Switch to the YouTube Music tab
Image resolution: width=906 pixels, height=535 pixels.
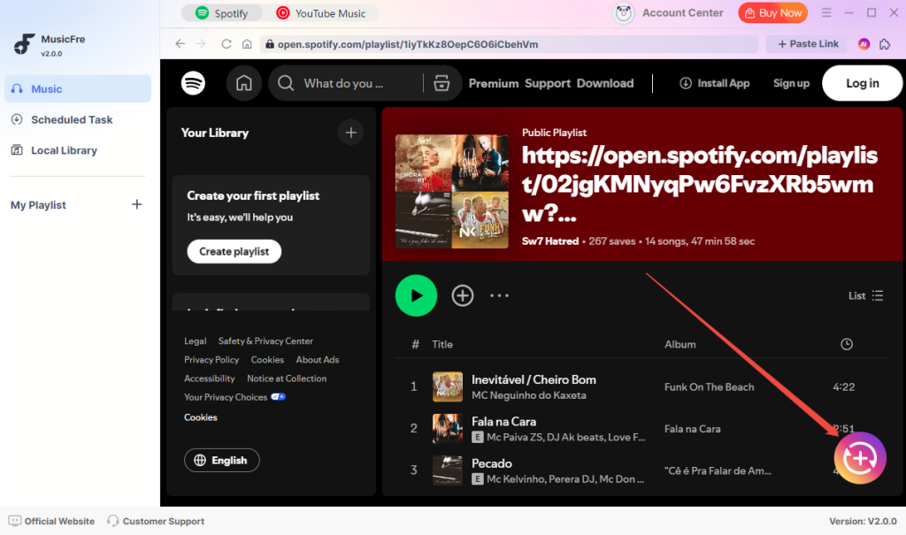pos(321,13)
